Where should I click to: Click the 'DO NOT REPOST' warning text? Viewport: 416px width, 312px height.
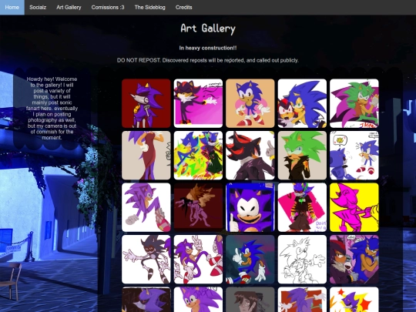pyautogui.click(x=208, y=60)
